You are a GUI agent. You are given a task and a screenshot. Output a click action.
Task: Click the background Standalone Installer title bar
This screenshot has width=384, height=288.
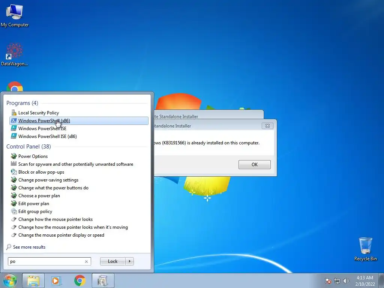[x=208, y=115]
